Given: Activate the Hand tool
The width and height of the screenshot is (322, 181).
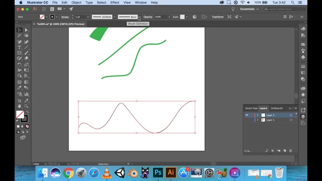Looking at the screenshot, I should click(19, 106).
